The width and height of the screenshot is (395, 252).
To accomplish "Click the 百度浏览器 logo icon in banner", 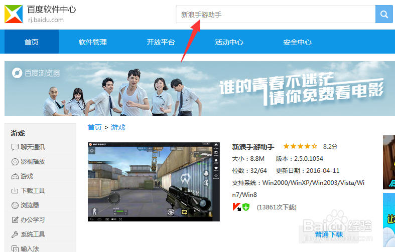I will (x=17, y=73).
